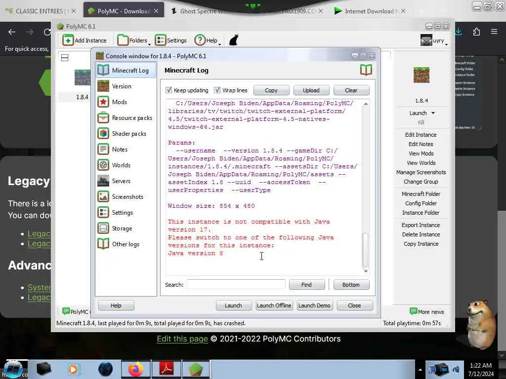Switch to the CLASSIC ENTREES browser tab
506x379 pixels.
(x=41, y=11)
